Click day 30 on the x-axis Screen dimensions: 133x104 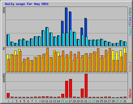tap(121, 101)
